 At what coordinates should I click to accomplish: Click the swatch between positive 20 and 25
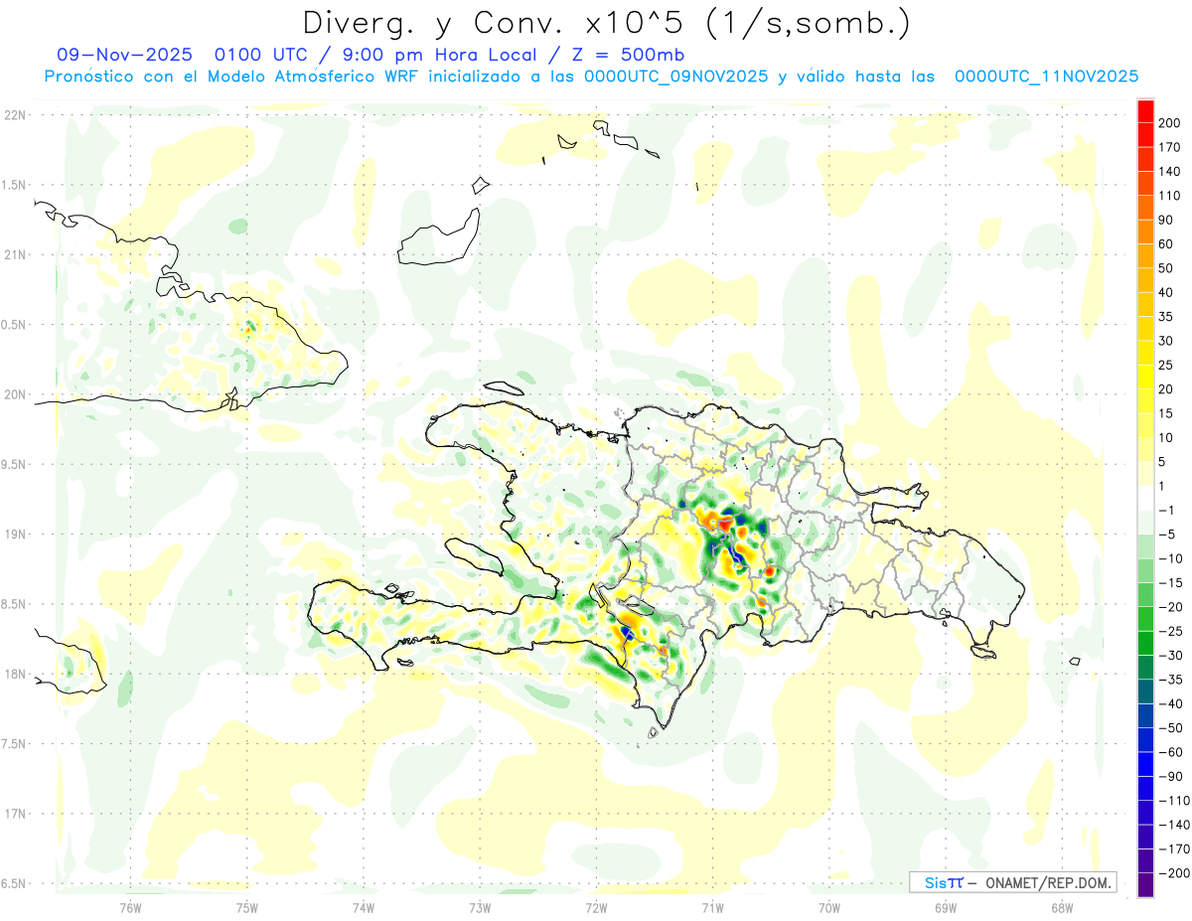pos(1146,377)
